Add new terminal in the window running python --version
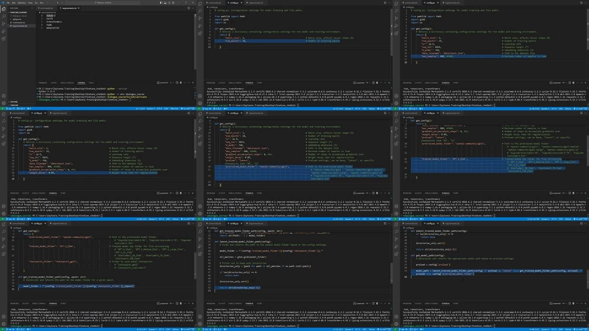This screenshot has height=331, width=589. (171, 83)
